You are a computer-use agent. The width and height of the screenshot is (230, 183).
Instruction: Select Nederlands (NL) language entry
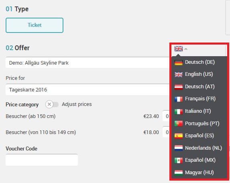tap(204, 148)
